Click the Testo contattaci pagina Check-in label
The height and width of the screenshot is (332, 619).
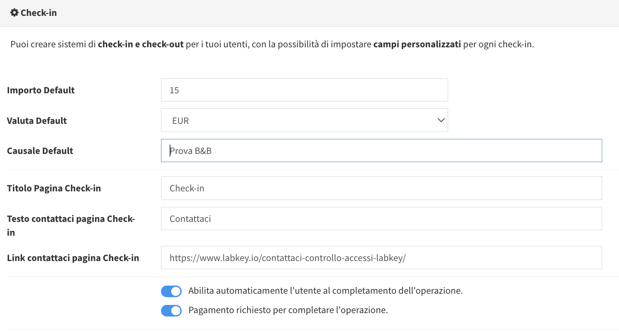tap(71, 225)
